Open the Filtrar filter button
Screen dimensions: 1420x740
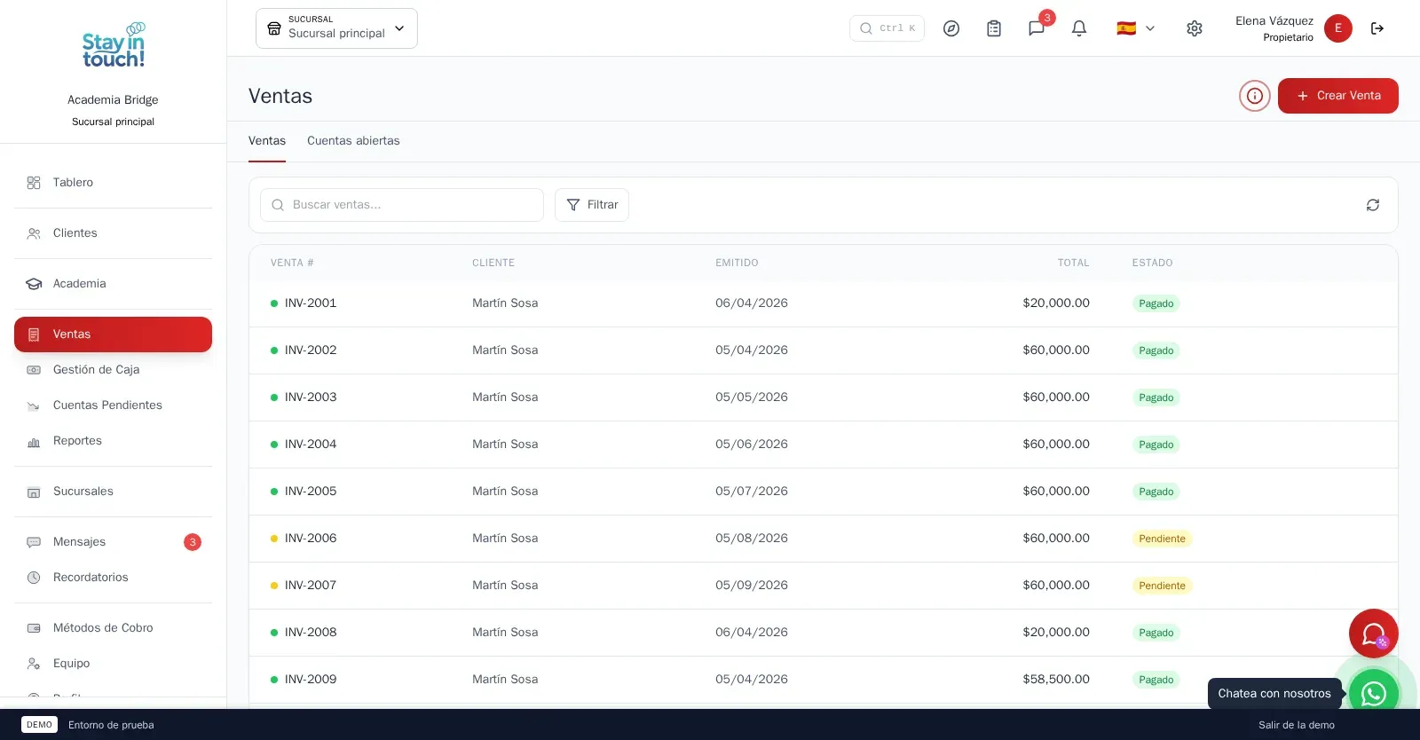click(592, 205)
